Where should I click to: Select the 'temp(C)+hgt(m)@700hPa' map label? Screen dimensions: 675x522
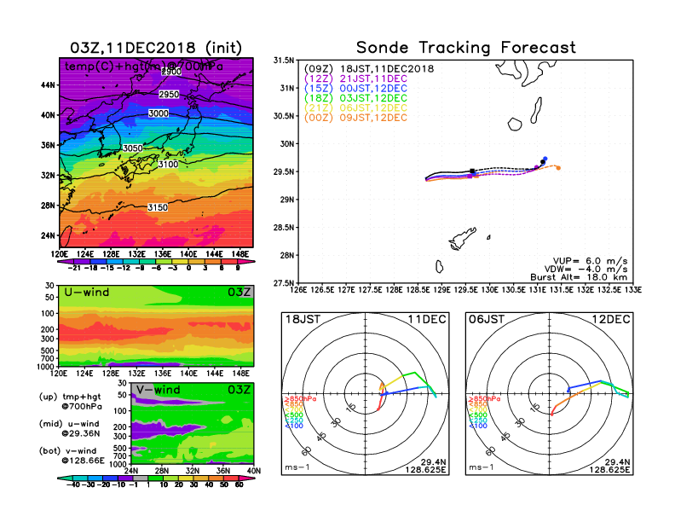[x=144, y=67]
